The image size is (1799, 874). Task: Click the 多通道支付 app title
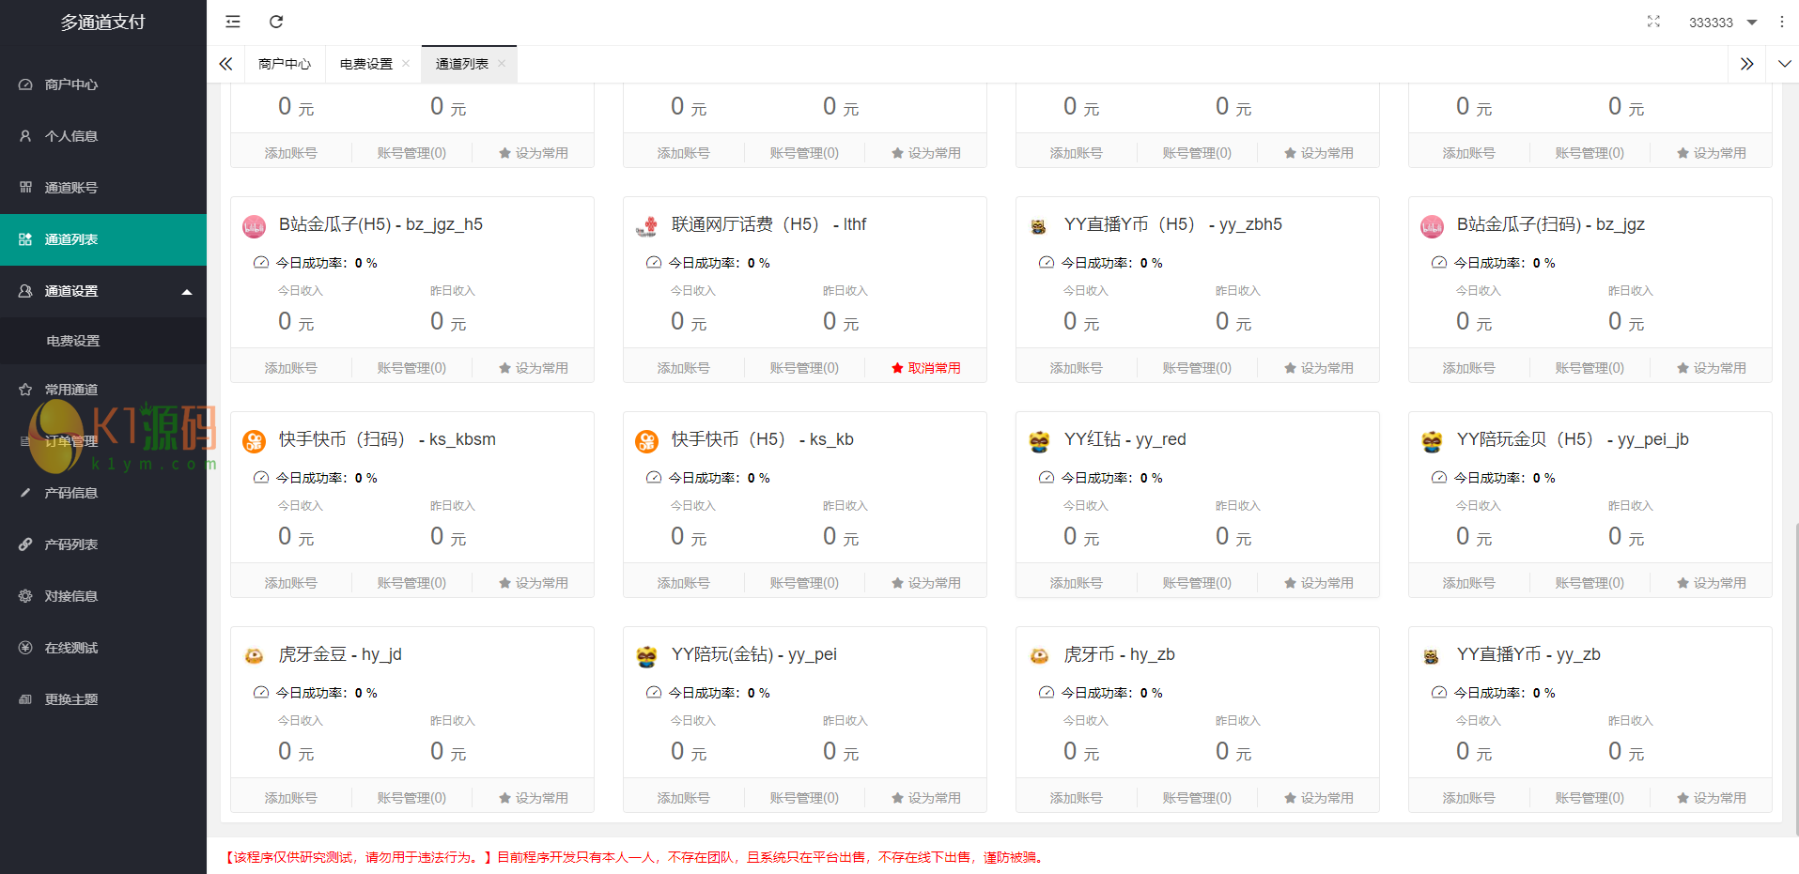pyautogui.click(x=103, y=22)
